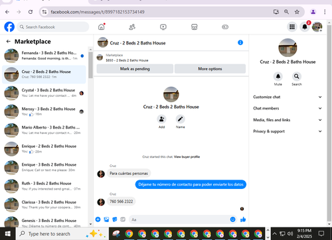Reload the page in the browser
332x240 pixels.
coord(31,12)
